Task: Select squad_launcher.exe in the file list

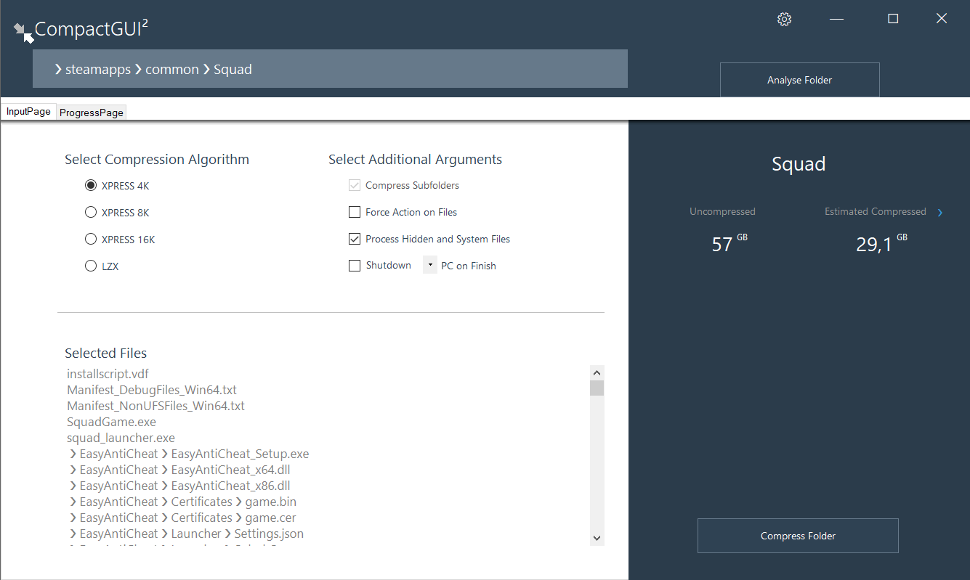Action: tap(121, 438)
